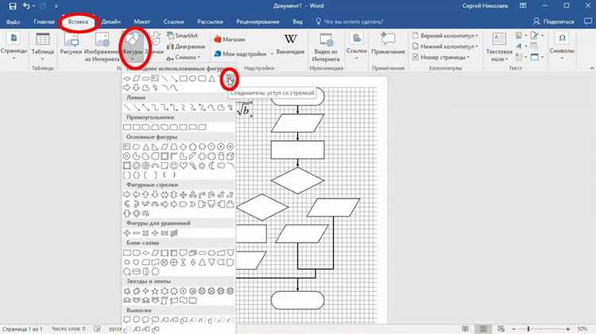596x334 pixels.
Task: Select the process rectangle under Блок-схема
Action: (x=126, y=252)
